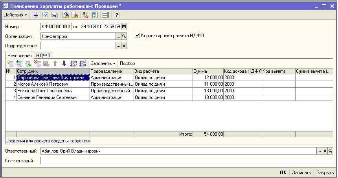
Task: Open the document movements report icon
Action: tap(95, 15)
